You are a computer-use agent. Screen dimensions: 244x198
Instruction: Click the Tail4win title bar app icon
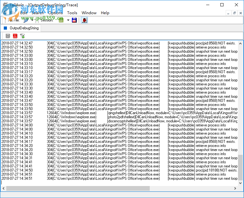click(5, 5)
